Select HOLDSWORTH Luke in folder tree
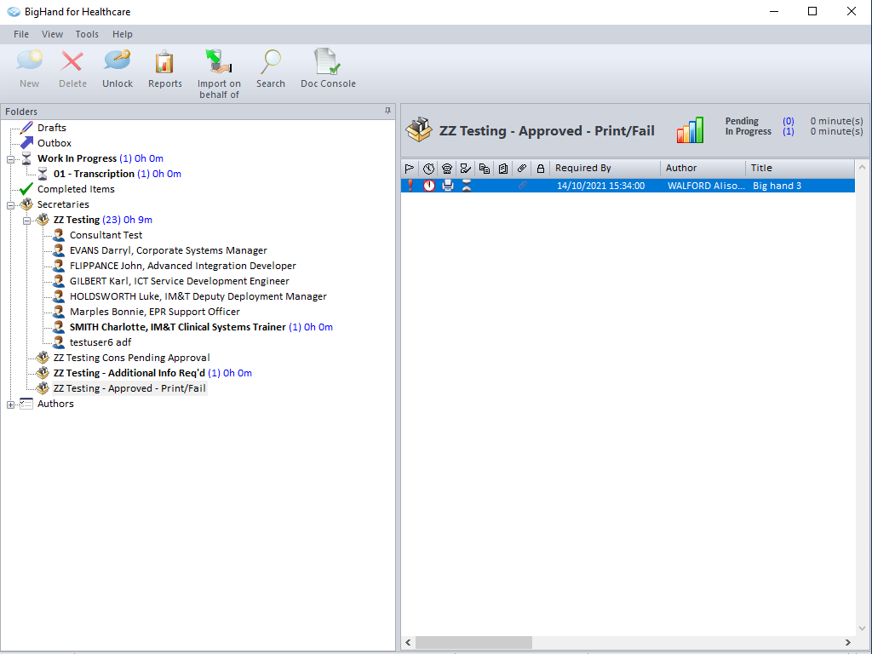 coord(198,296)
